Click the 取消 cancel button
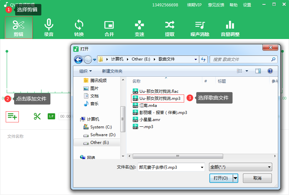Image resolution: width=289 pixels, height=195 pixels. 257,178
